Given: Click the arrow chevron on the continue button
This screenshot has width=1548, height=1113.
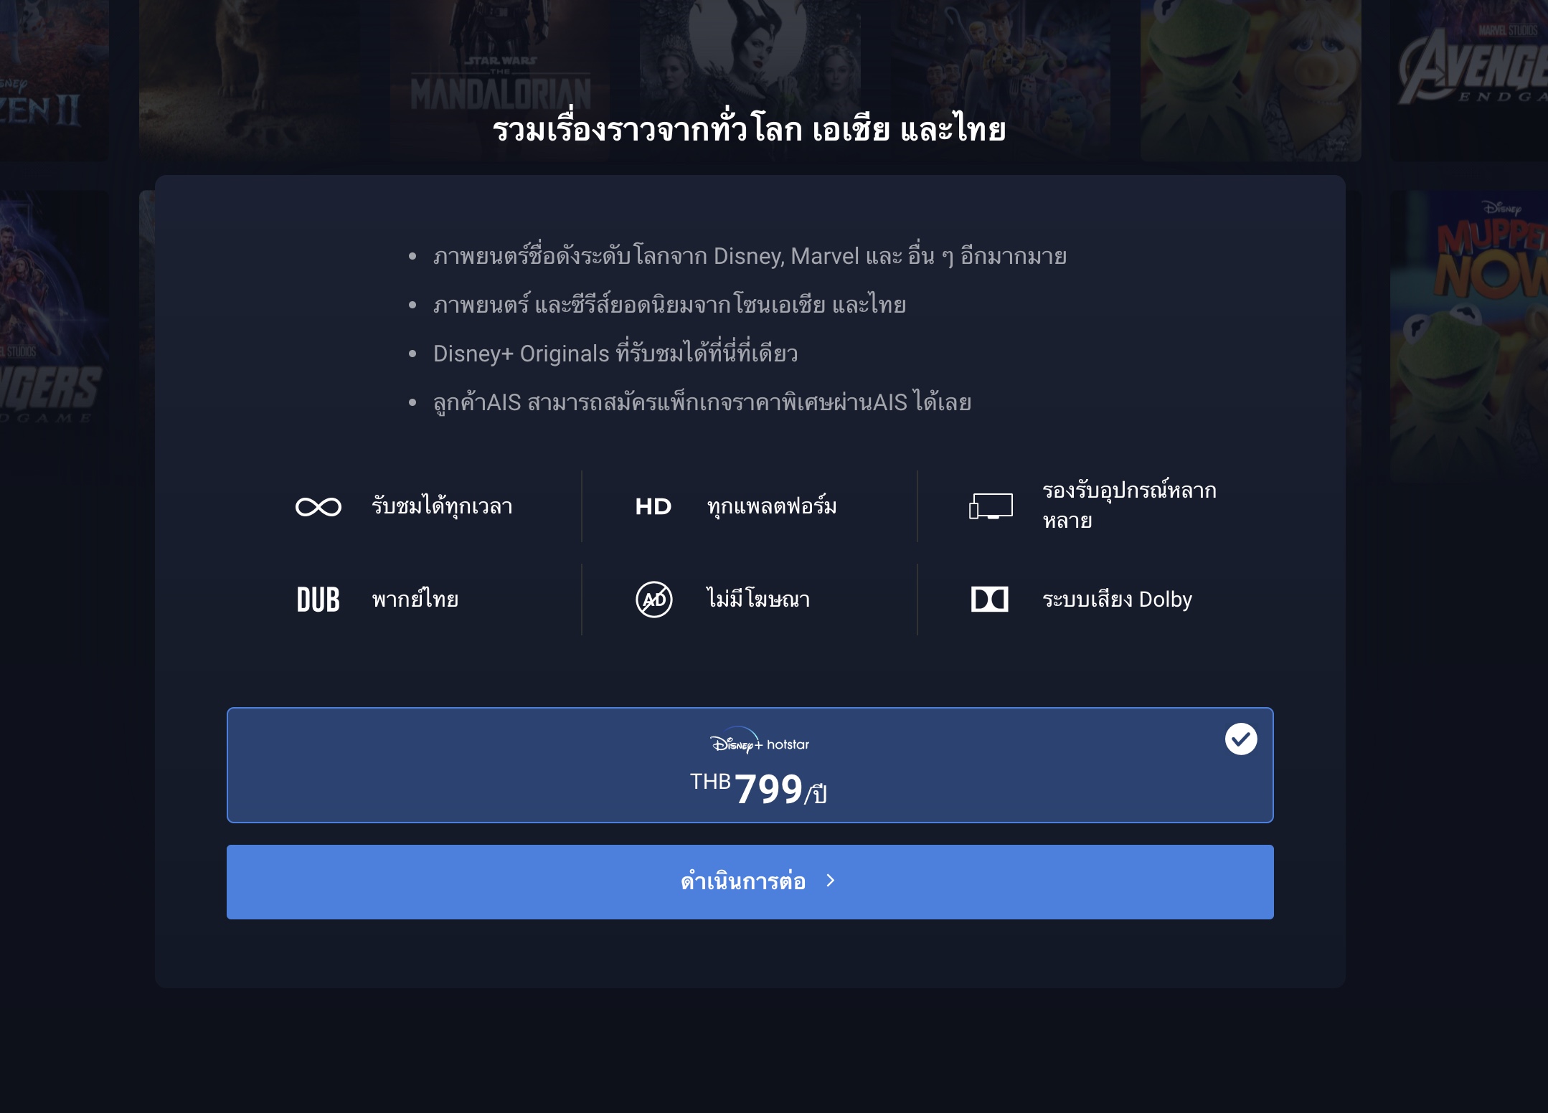Looking at the screenshot, I should (x=831, y=881).
